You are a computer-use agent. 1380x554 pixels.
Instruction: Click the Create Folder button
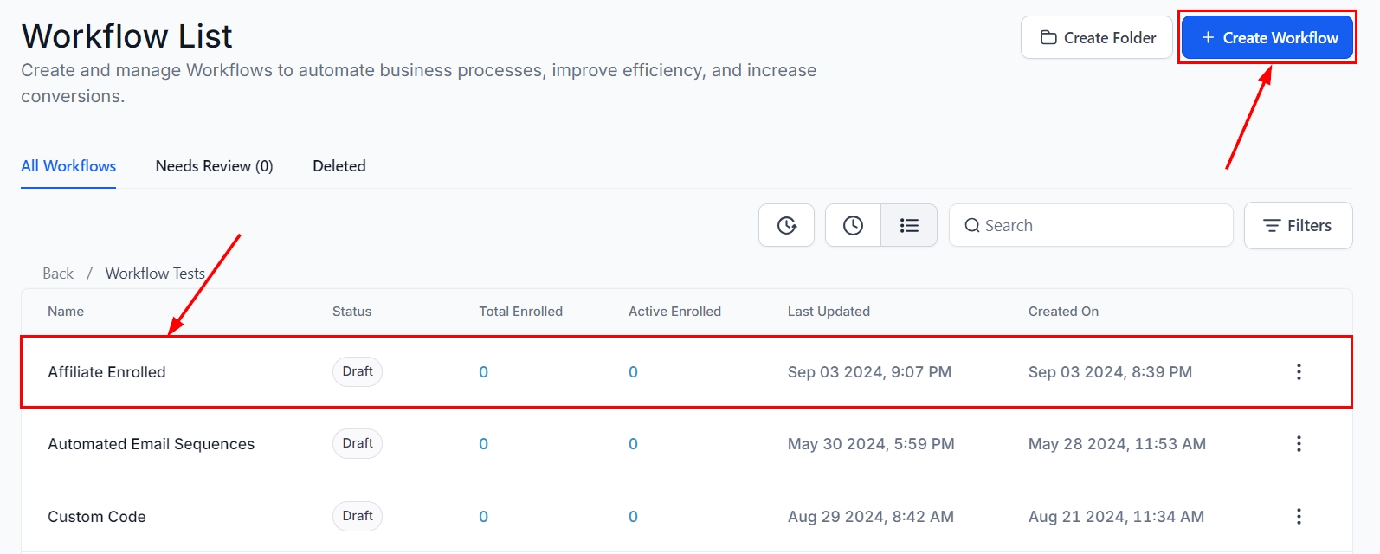click(x=1097, y=38)
